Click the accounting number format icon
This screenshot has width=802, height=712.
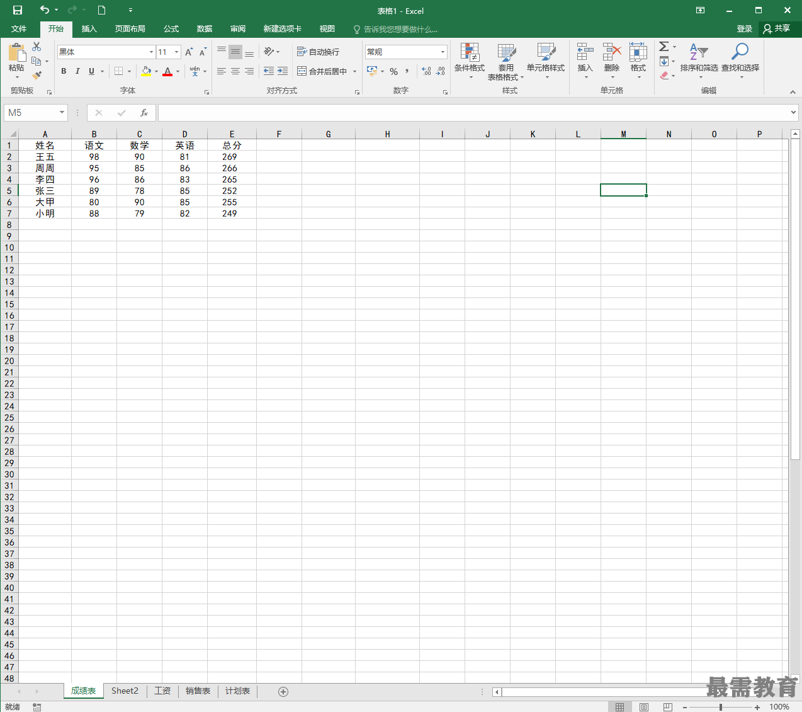click(x=371, y=71)
